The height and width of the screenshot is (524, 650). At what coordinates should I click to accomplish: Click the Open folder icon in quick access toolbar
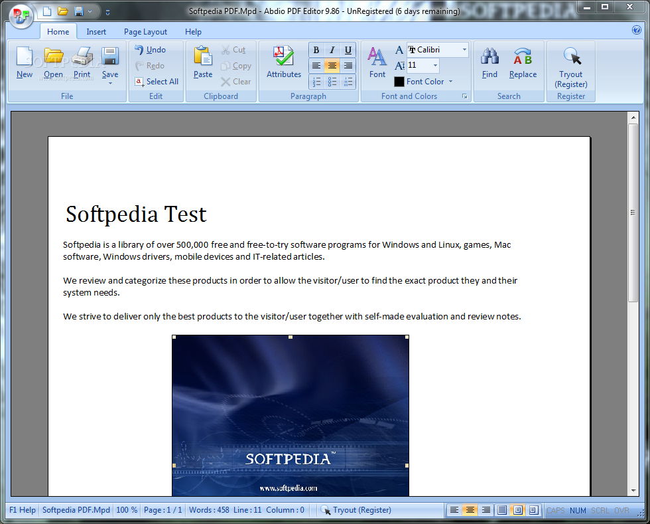[x=63, y=11]
